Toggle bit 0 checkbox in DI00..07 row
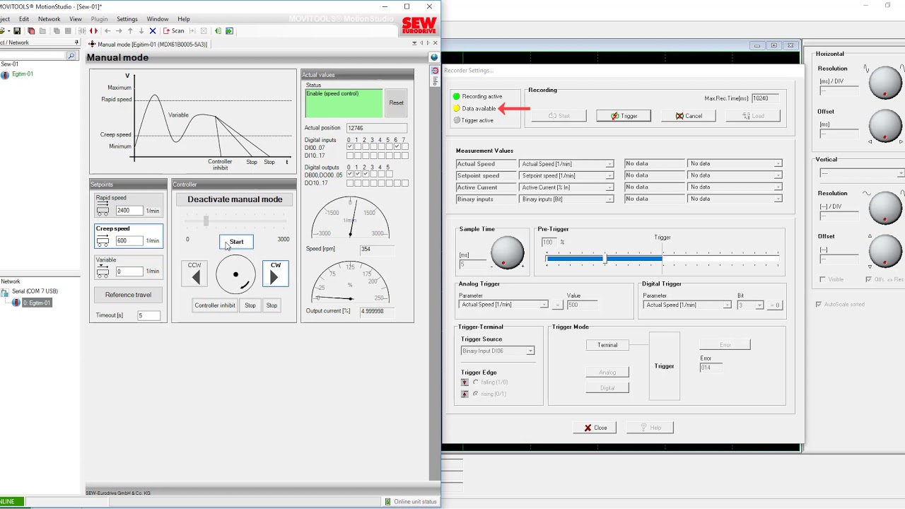Screen dimensions: 905x509 click(x=349, y=147)
